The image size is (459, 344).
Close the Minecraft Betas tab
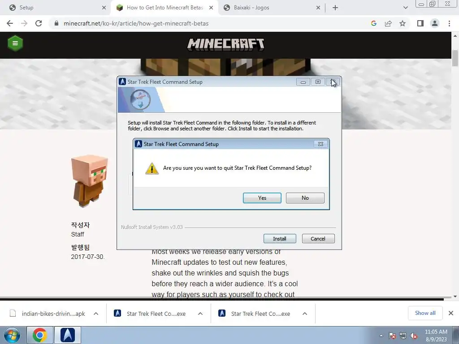(x=211, y=8)
